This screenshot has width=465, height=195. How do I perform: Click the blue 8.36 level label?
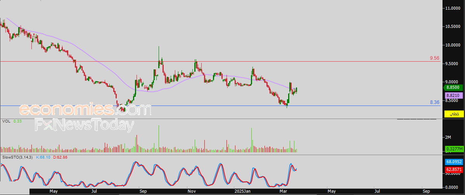(x=434, y=102)
